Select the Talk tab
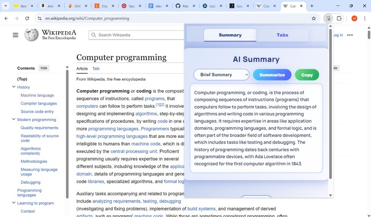Image resolution: width=371 pixels, height=217 pixels. [96, 69]
